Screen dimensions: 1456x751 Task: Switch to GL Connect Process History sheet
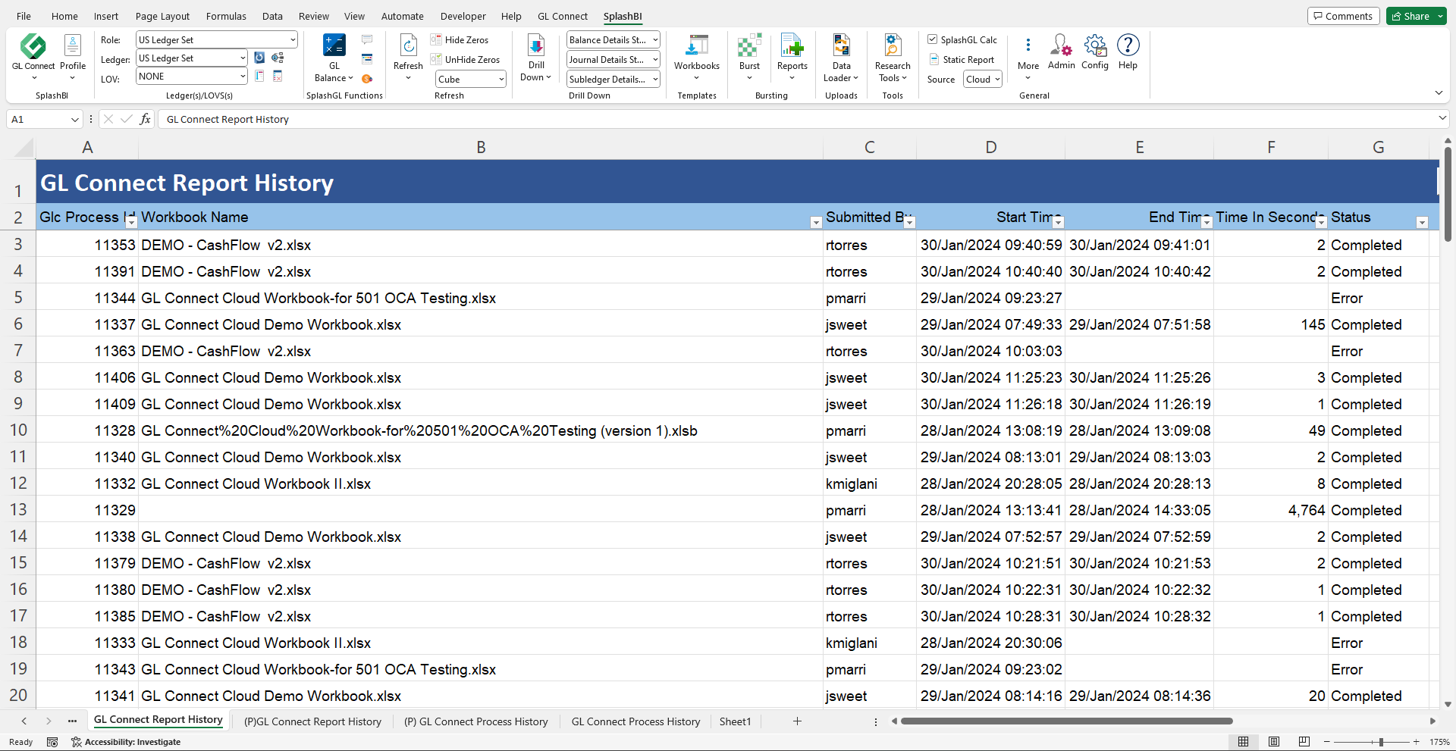click(635, 721)
